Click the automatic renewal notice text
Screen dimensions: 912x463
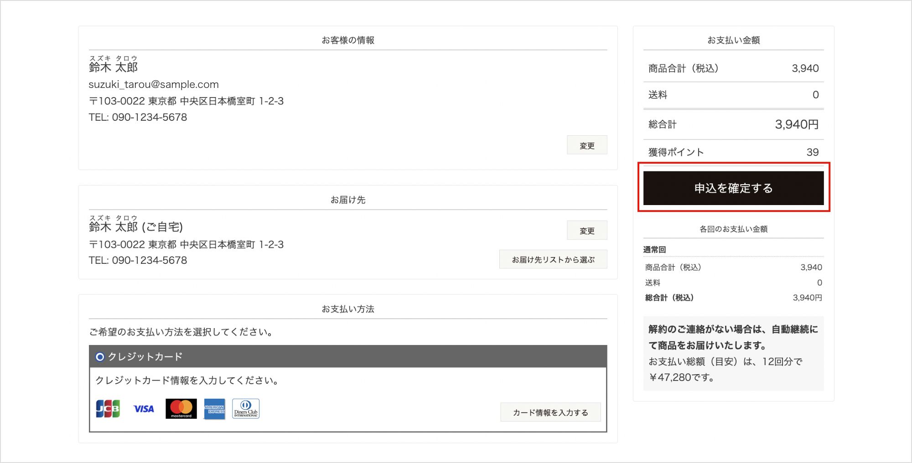tap(733, 337)
